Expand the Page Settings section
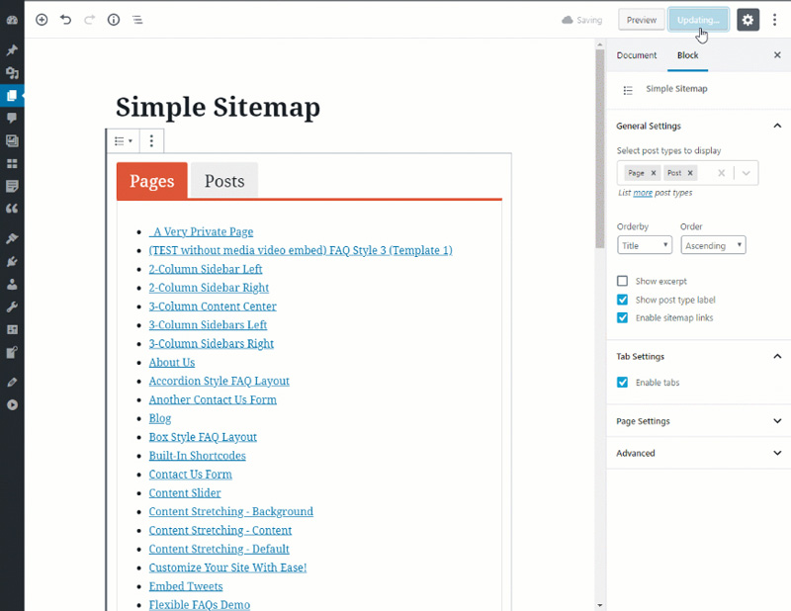Screen dimensions: 791x611 click(697, 421)
